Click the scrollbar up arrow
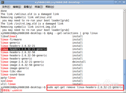The image size is (126, 93). (x=124, y=11)
